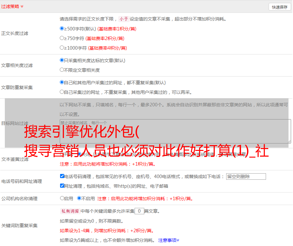Click the (基础费率4积分/篇) red note

click(x=107, y=48)
